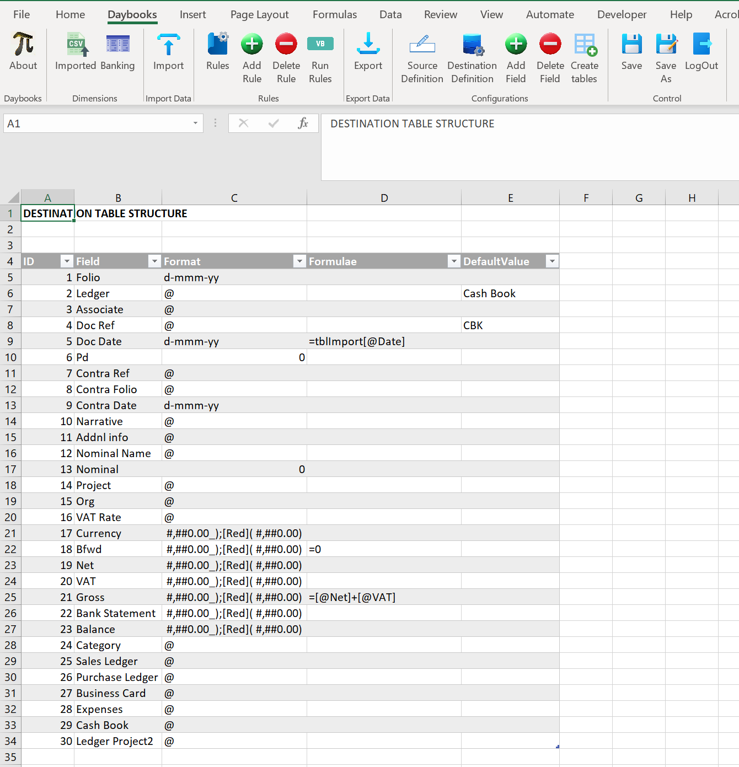The image size is (739, 767).
Task: Select the 'Bank Statement' field cell
Action: (118, 613)
